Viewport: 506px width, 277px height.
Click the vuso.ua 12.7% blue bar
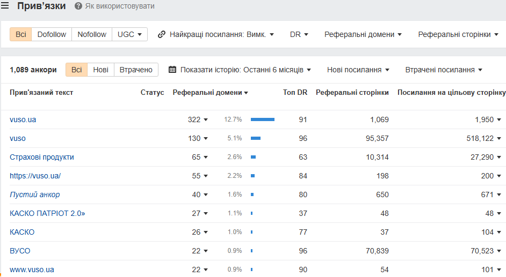coord(263,119)
